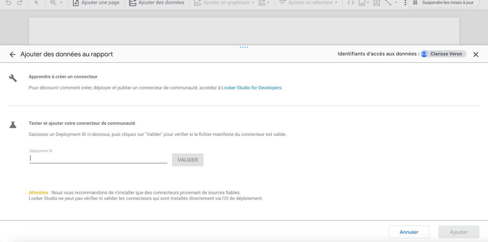Open the Ajouter un graphique menu
Screen dimensions: 488x242
[x=224, y=3]
